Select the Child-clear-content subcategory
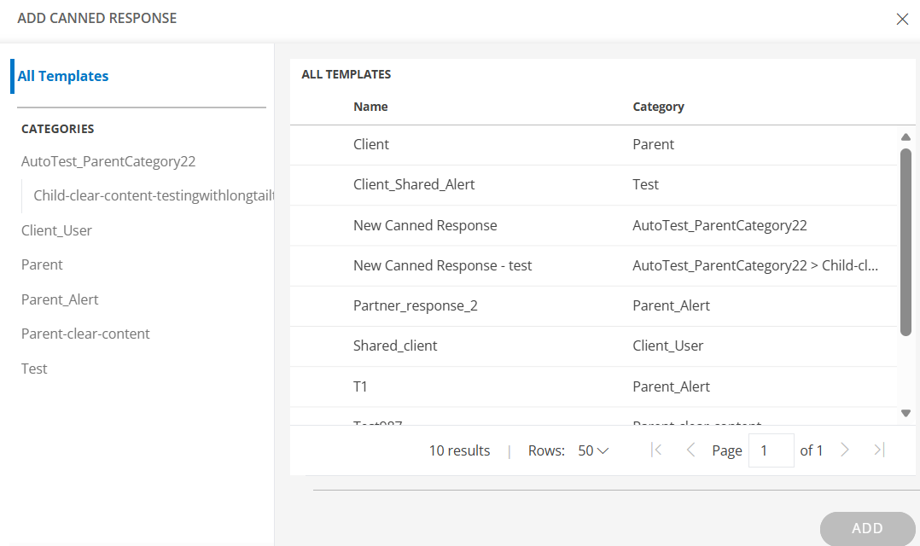The image size is (920, 546). coord(154,195)
